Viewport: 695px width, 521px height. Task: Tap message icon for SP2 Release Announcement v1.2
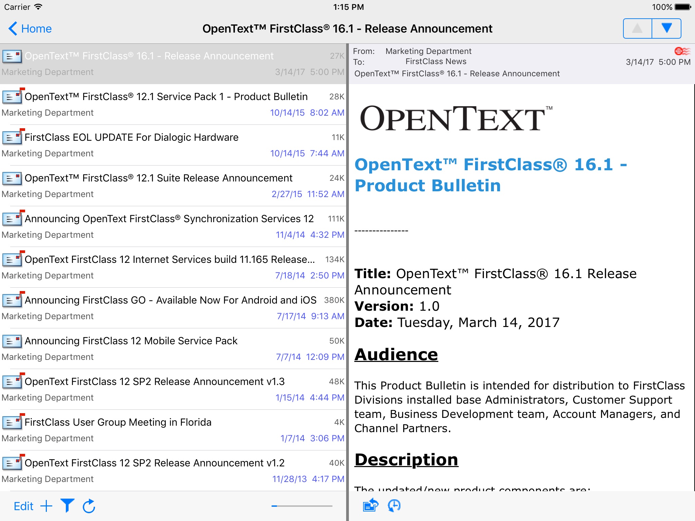click(x=13, y=463)
